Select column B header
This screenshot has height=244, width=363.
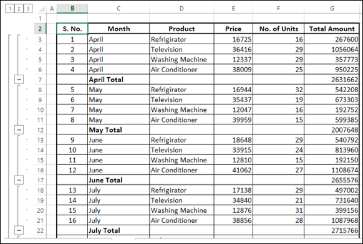(x=72, y=9)
